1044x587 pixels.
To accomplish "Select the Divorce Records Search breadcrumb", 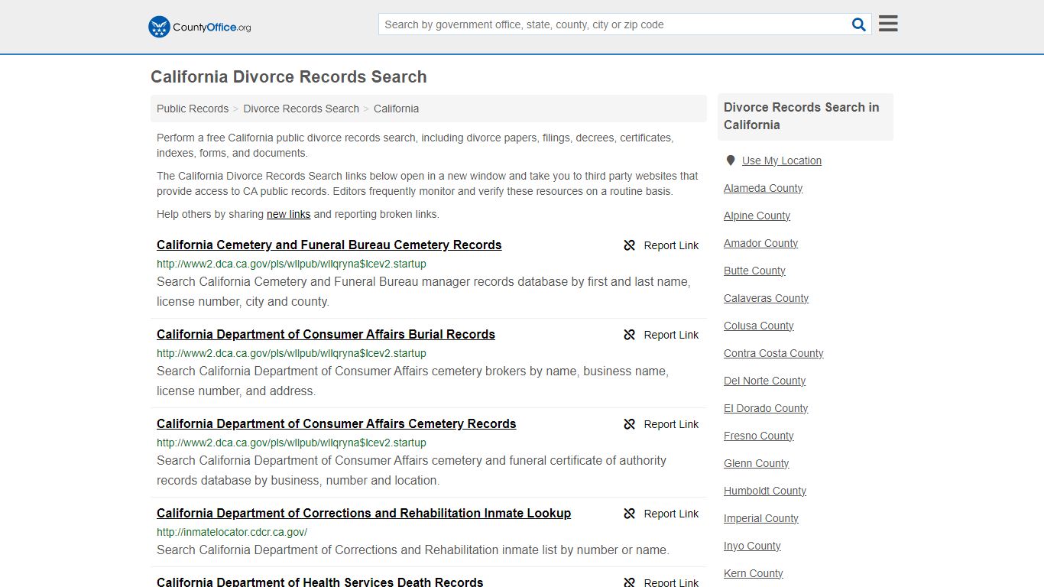I will pos(300,109).
